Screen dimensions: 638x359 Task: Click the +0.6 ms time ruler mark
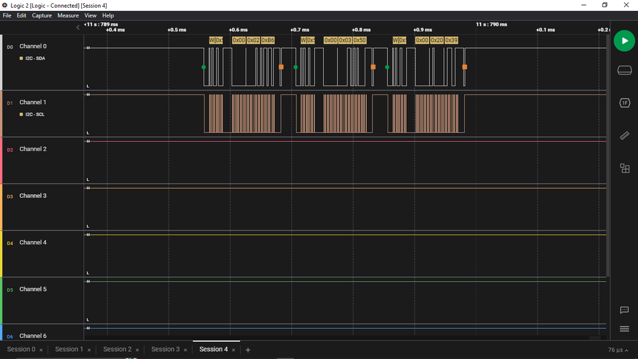coord(238,30)
